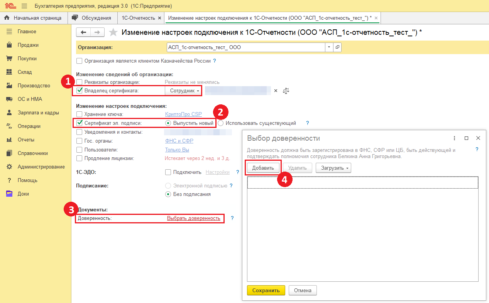Open Главное section icon in sidebar

pyautogui.click(x=10, y=31)
